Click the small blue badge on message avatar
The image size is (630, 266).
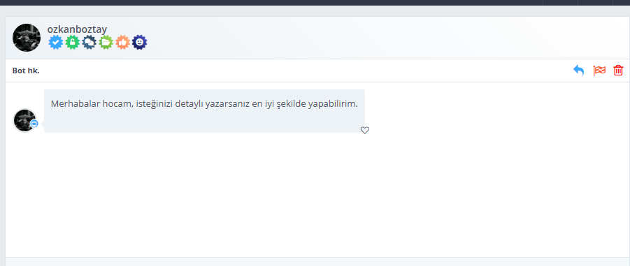[x=34, y=124]
